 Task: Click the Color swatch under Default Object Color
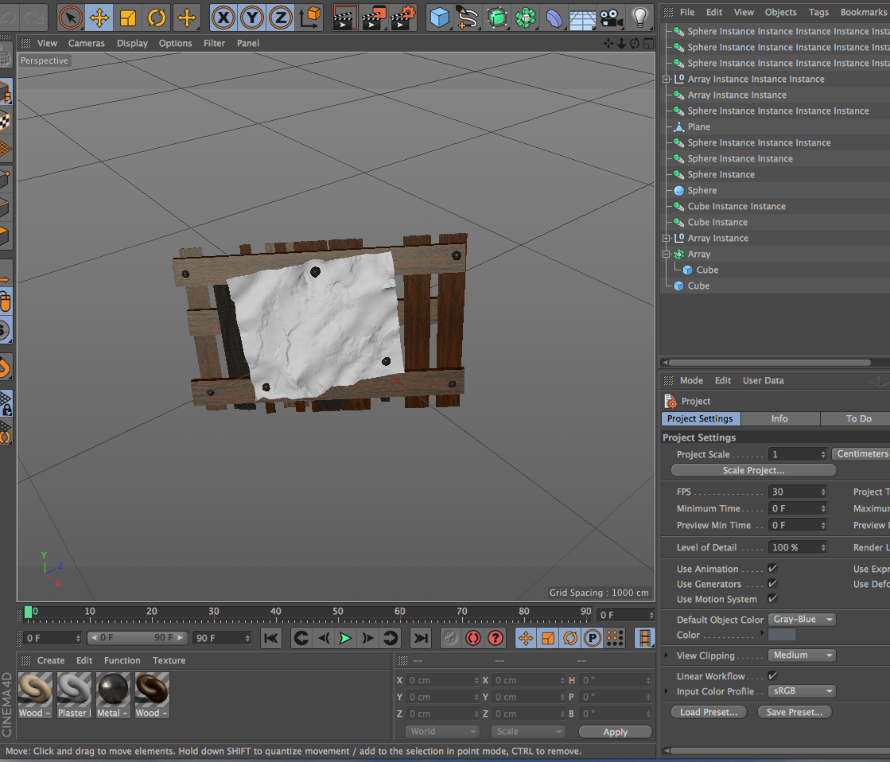coord(781,635)
